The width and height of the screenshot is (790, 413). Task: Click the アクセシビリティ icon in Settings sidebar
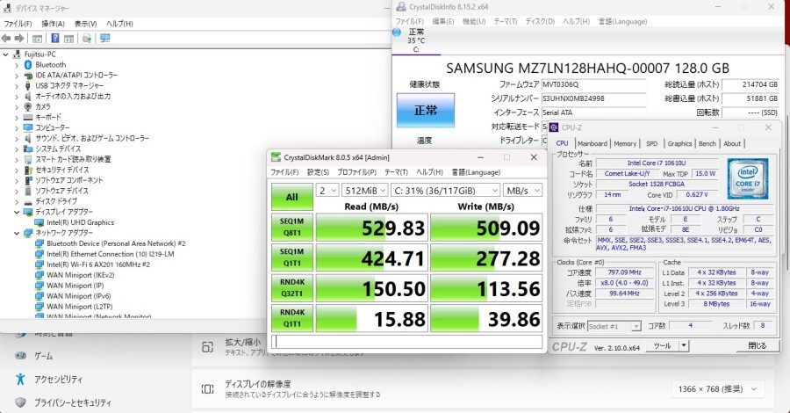[20, 379]
